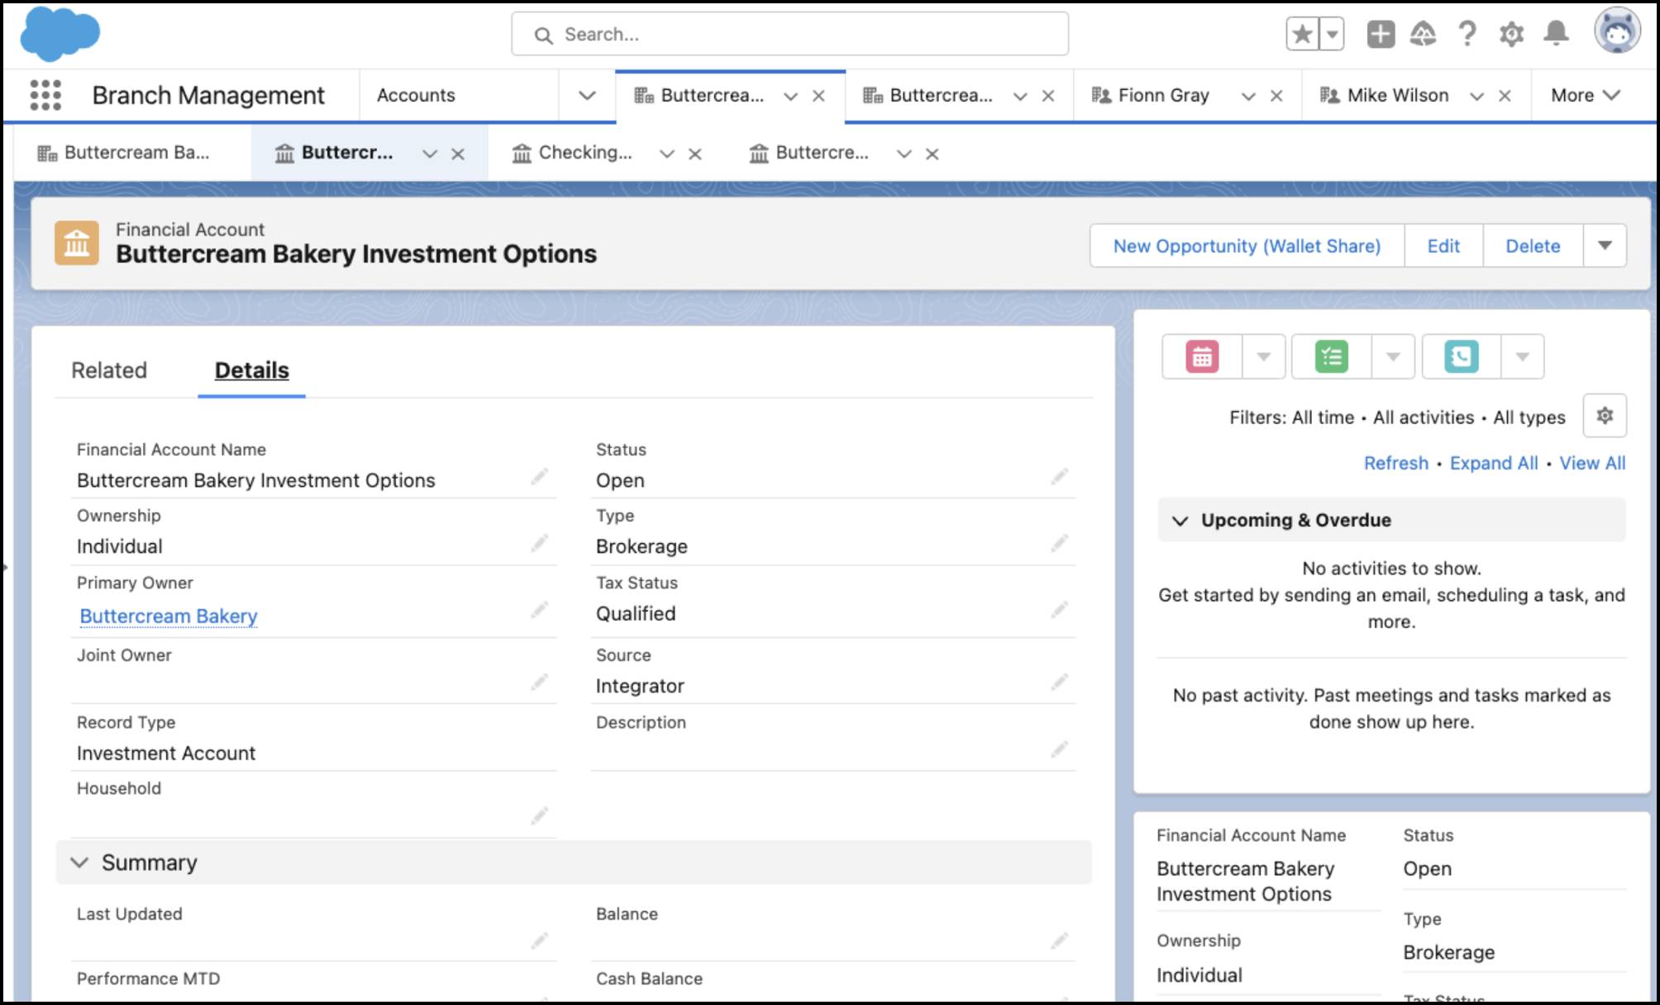Collapse the Upcoming & Overdue section
Viewport: 1660px width, 1005px height.
(1181, 521)
